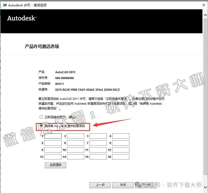Click activation code field 13
This screenshot has width=208, height=193.
point(53,157)
